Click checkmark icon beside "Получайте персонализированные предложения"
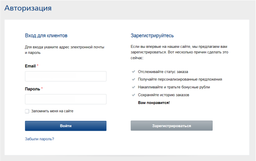 pyautogui.click(x=133, y=79)
